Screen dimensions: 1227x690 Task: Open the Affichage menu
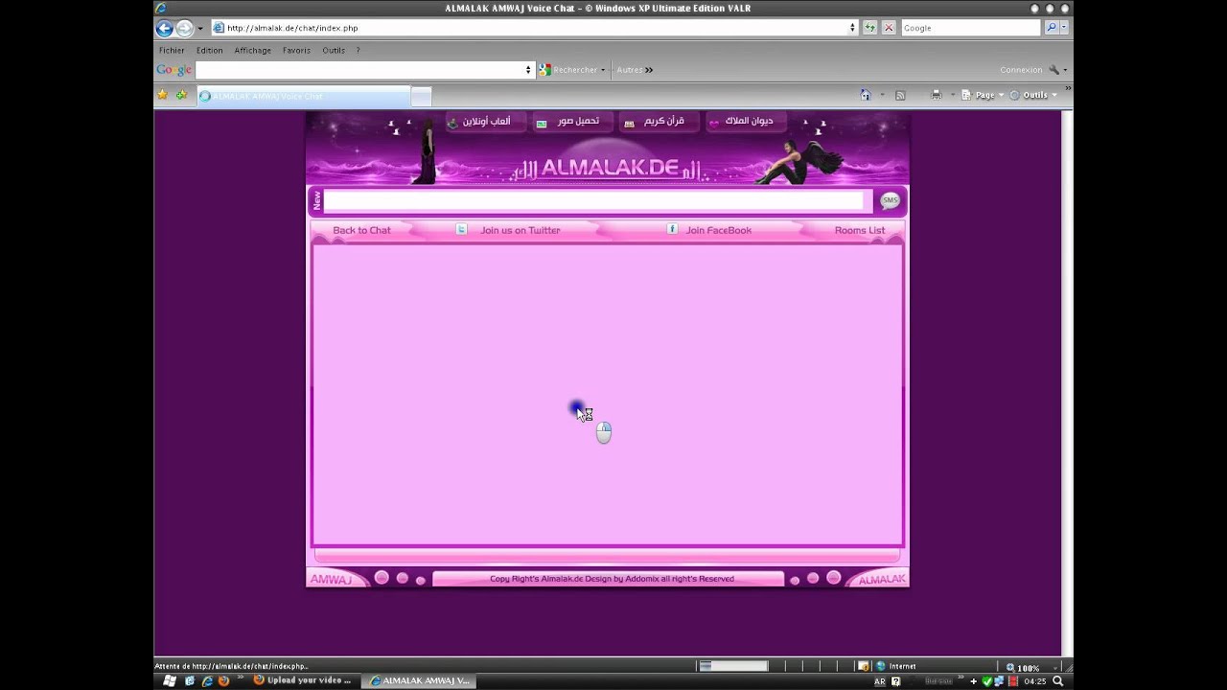pyautogui.click(x=252, y=50)
